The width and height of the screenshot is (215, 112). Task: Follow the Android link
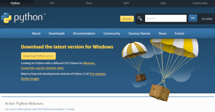(51, 68)
